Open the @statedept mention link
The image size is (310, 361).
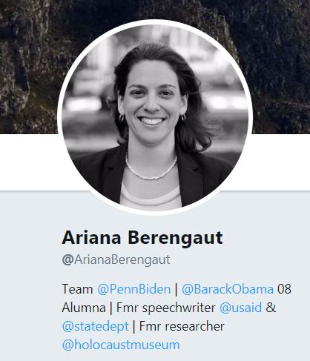pyautogui.click(x=96, y=326)
